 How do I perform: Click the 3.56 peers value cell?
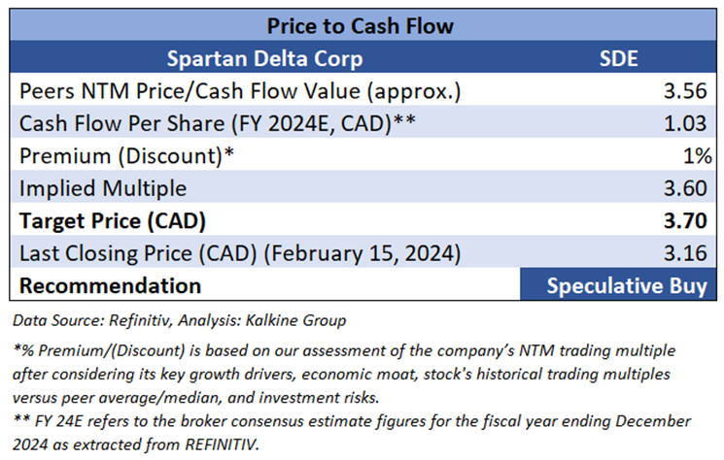coord(688,91)
